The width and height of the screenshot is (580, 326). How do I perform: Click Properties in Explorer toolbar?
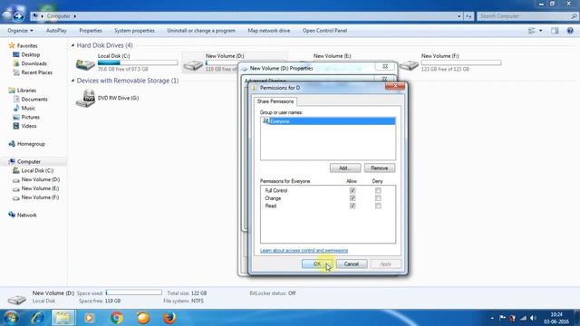[x=91, y=31]
